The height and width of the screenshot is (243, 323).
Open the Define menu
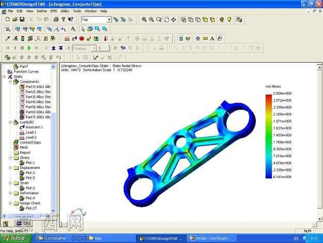(42, 11)
